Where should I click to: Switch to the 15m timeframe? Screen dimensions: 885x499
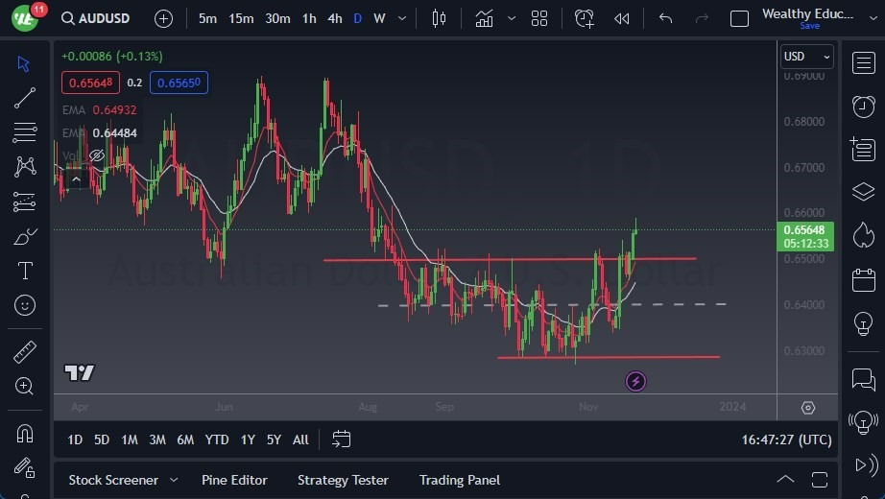241,18
